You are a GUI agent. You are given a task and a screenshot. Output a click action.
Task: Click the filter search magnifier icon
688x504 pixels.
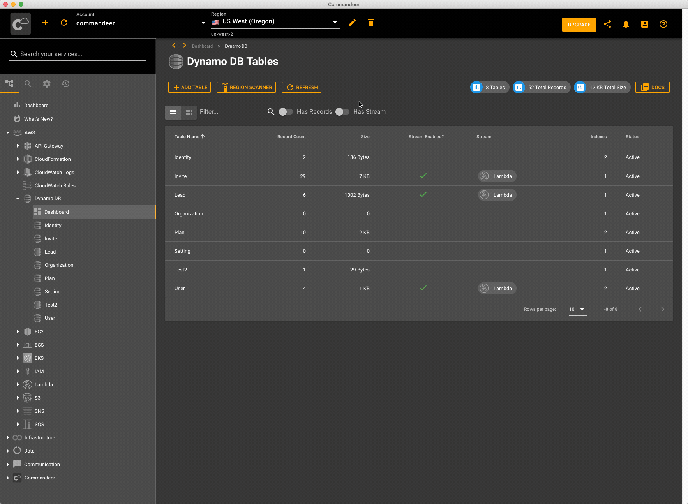(x=271, y=112)
